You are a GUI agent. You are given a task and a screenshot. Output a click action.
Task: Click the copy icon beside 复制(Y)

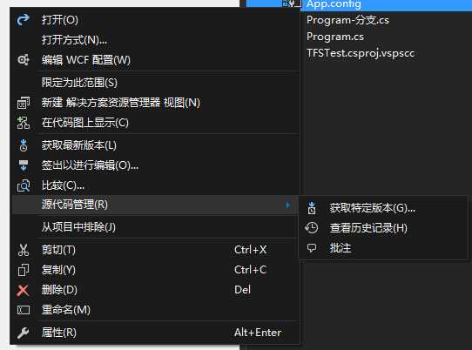[24, 270]
